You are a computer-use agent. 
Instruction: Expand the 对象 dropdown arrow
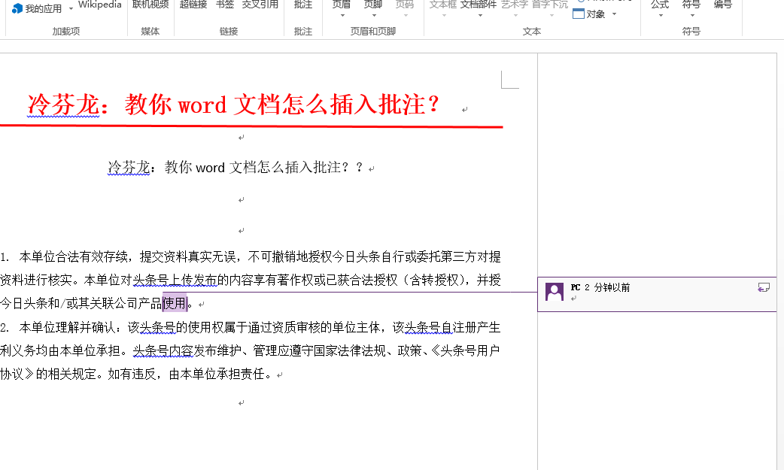(614, 14)
